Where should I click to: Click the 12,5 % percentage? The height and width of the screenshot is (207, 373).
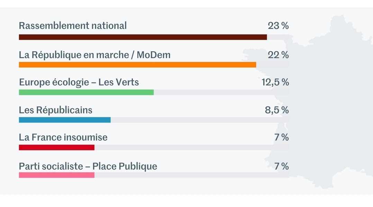(x=275, y=82)
